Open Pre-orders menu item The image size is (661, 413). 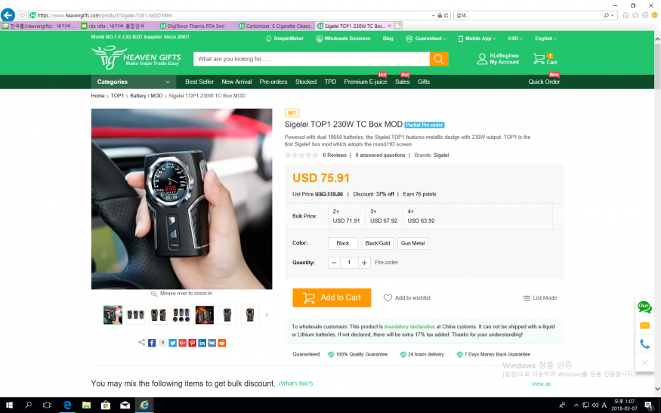[273, 82]
